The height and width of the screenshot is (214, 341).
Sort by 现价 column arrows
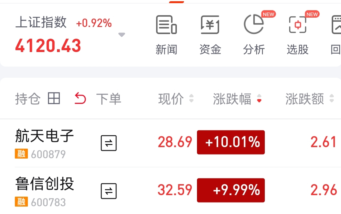point(191,98)
